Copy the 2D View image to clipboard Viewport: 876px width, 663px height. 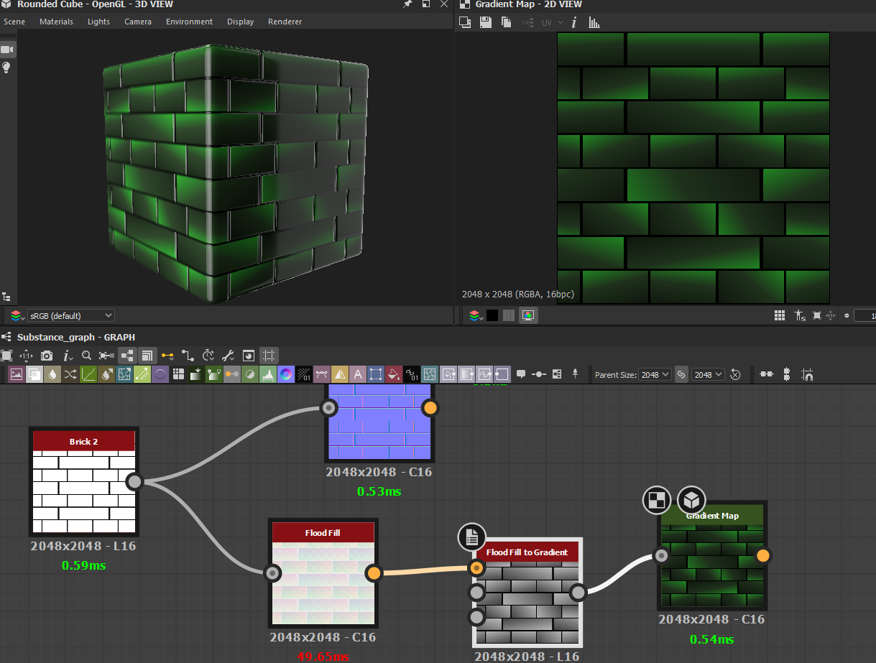(x=506, y=22)
